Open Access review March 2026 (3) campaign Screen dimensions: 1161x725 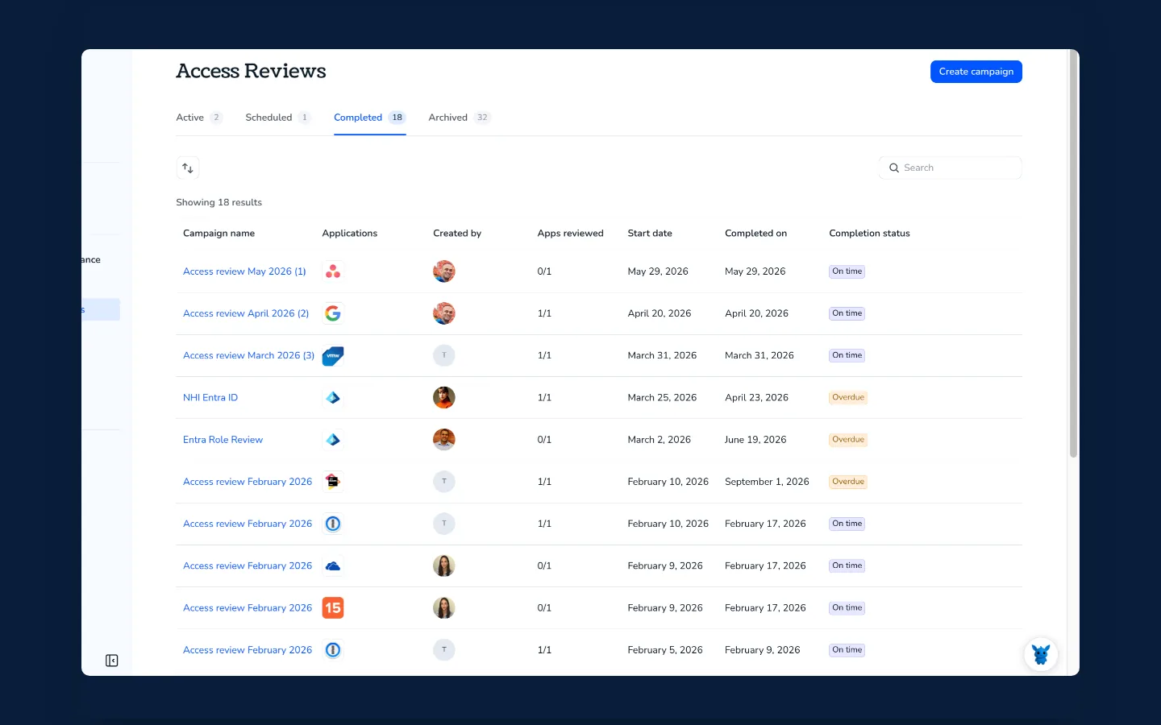point(248,355)
